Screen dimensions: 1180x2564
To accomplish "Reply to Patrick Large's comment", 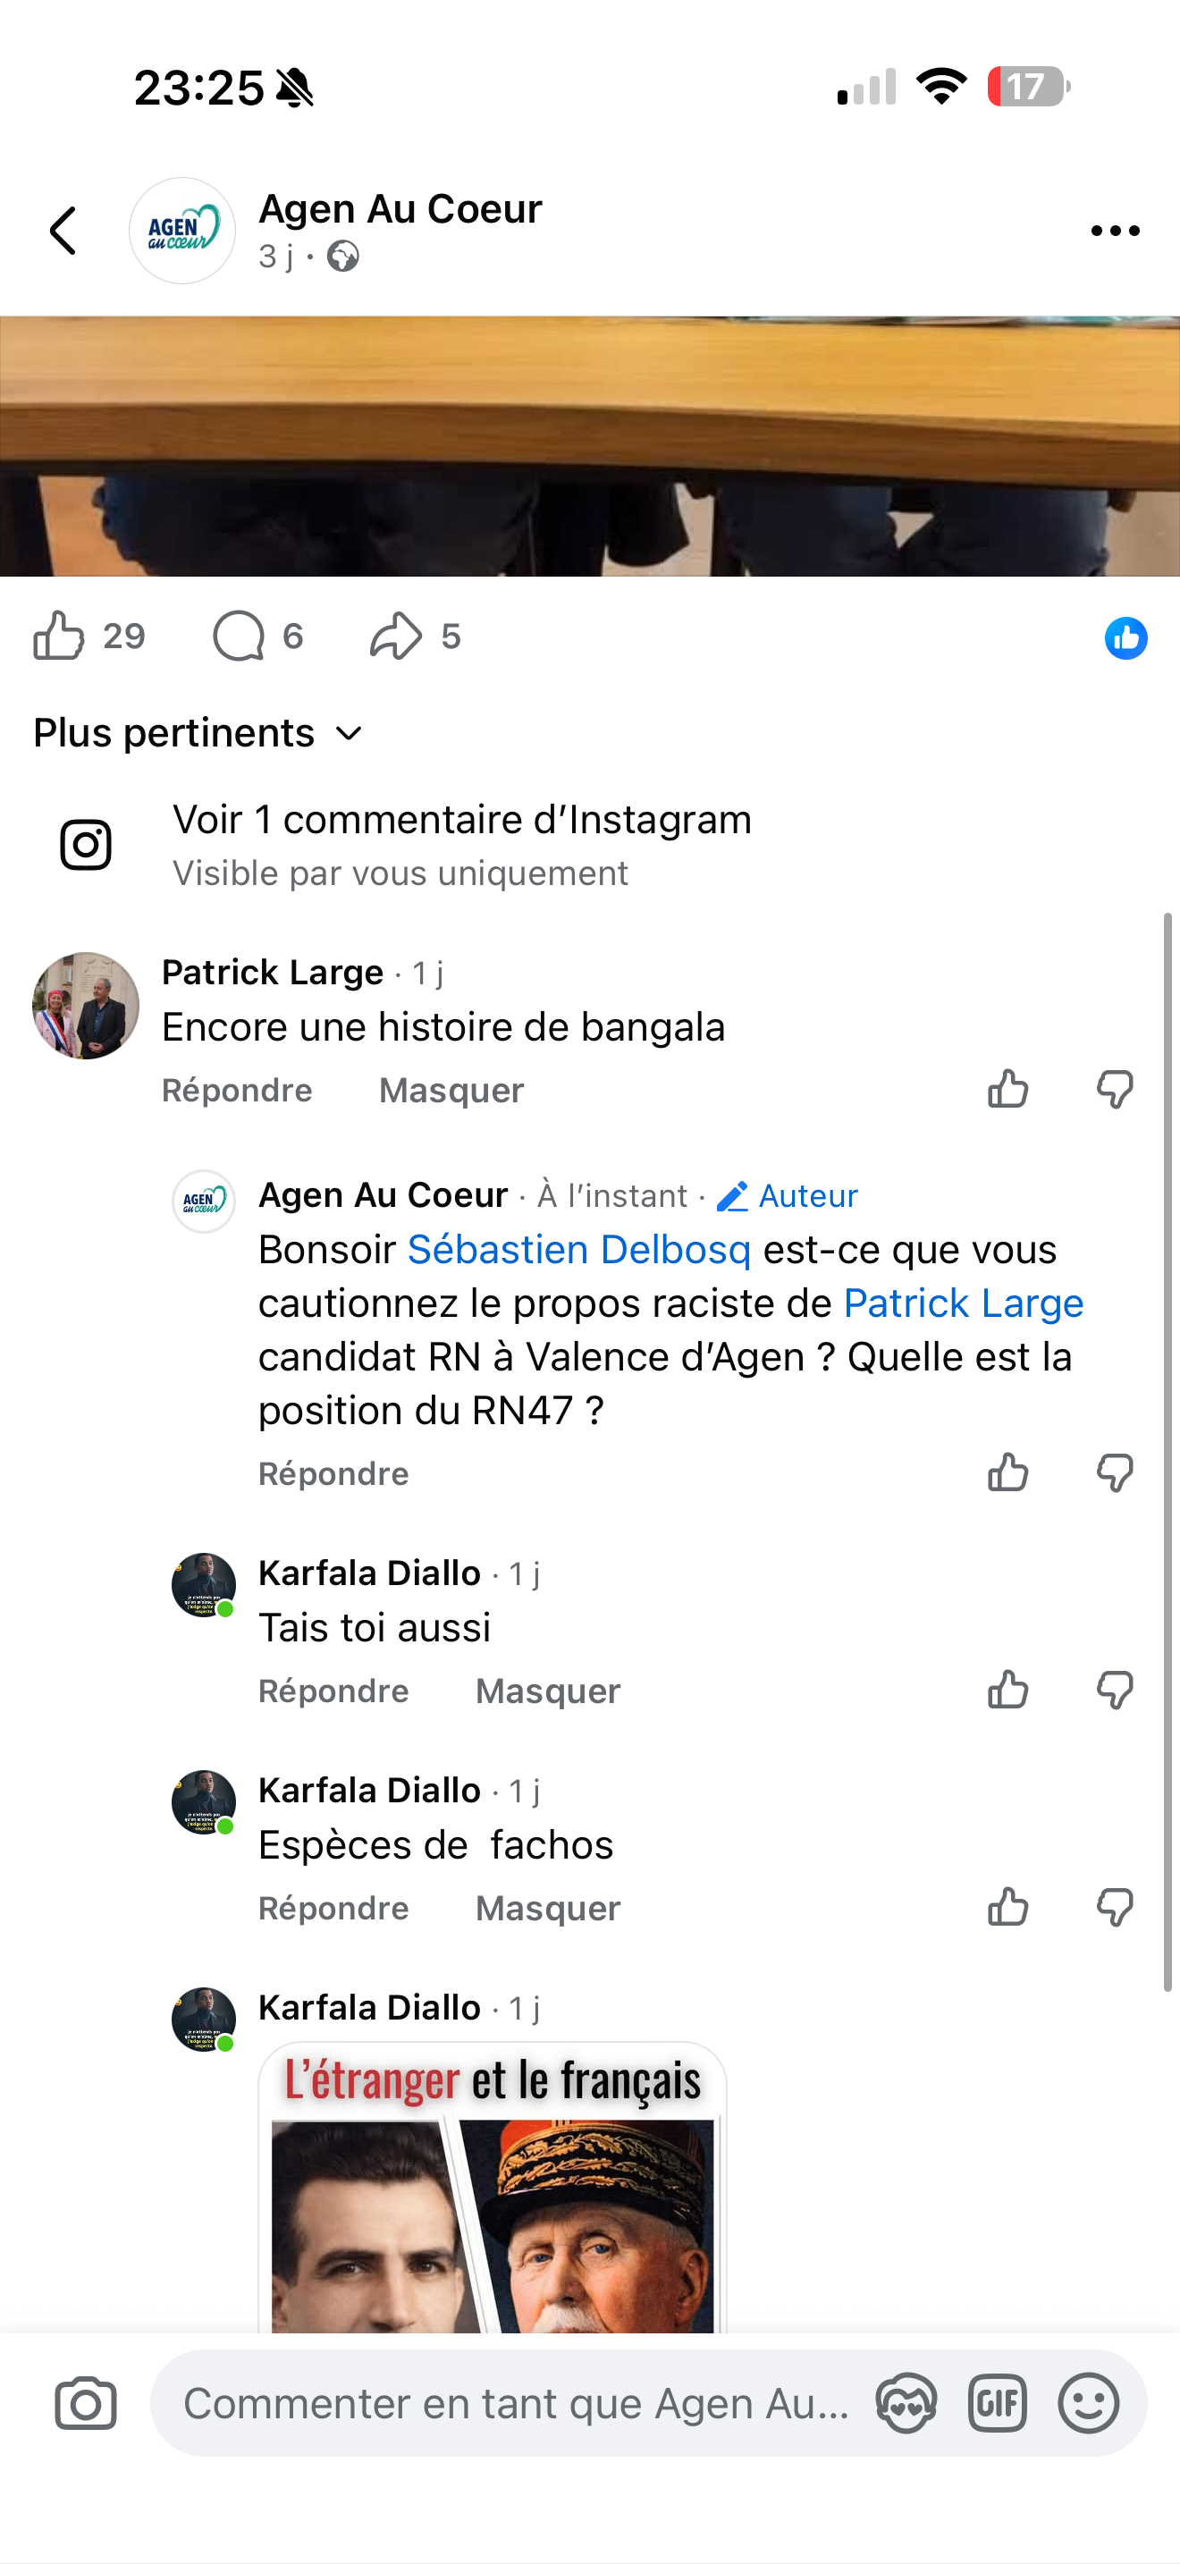I will 237,1091.
